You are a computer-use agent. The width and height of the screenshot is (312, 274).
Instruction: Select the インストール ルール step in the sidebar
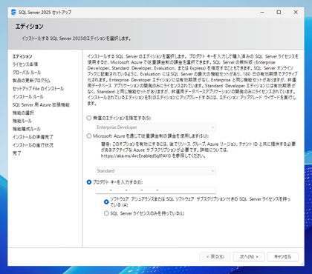[28, 96]
